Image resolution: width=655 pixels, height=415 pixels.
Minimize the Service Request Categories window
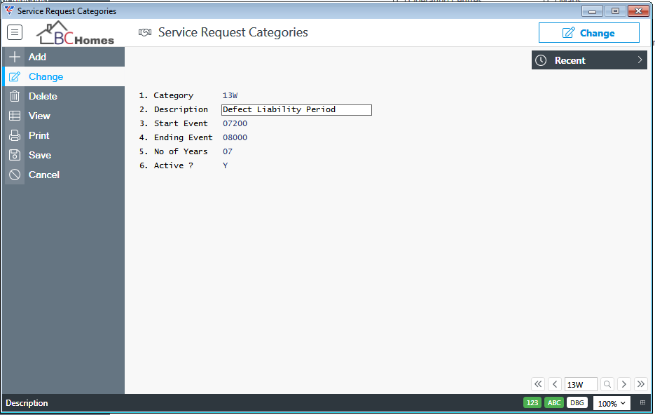tap(593, 11)
